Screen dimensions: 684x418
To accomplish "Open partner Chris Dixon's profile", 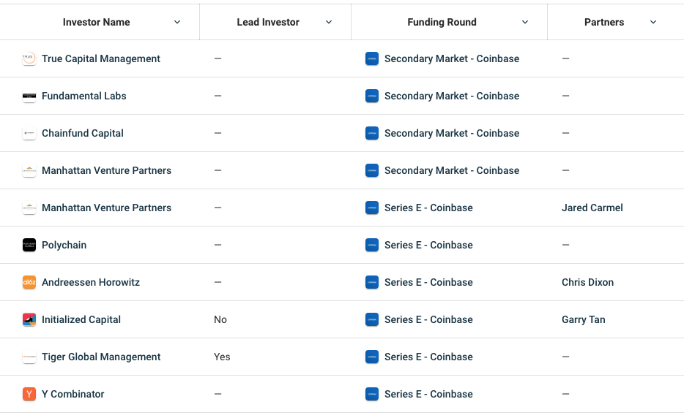I will tap(587, 283).
